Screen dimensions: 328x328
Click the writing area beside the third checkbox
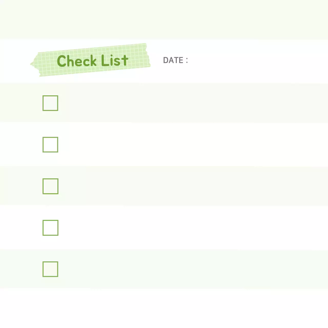pos(179,186)
